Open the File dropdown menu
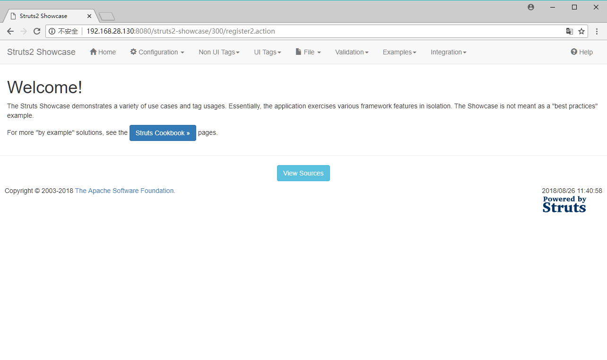This screenshot has height=360, width=607. (x=308, y=52)
